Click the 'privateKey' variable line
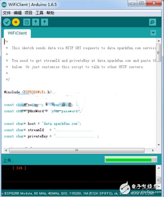Image resolution: width=164 pixels, height=197 pixels. (x=51, y=136)
